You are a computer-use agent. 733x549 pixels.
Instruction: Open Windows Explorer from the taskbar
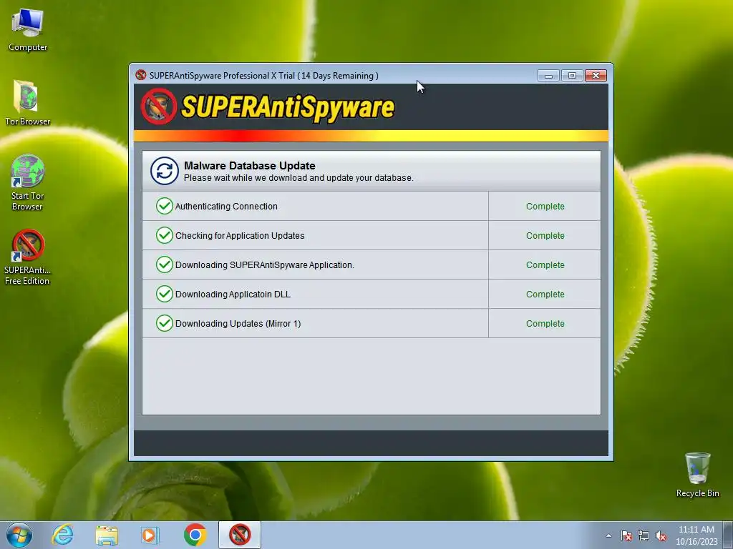coord(107,535)
